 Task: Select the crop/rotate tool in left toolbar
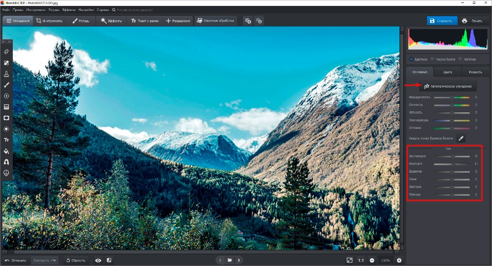tap(6, 52)
